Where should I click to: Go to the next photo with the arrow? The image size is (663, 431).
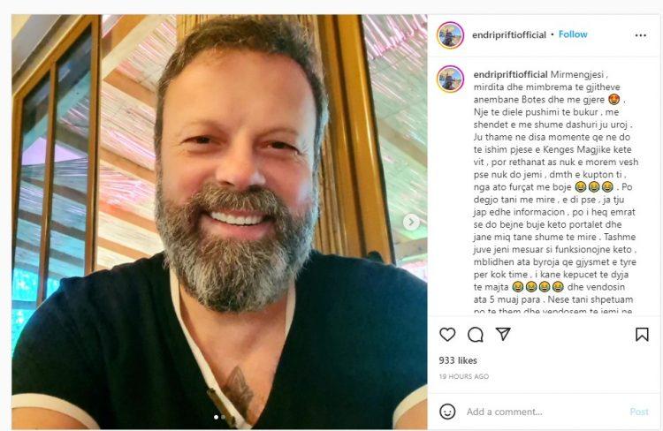pyautogui.click(x=411, y=223)
